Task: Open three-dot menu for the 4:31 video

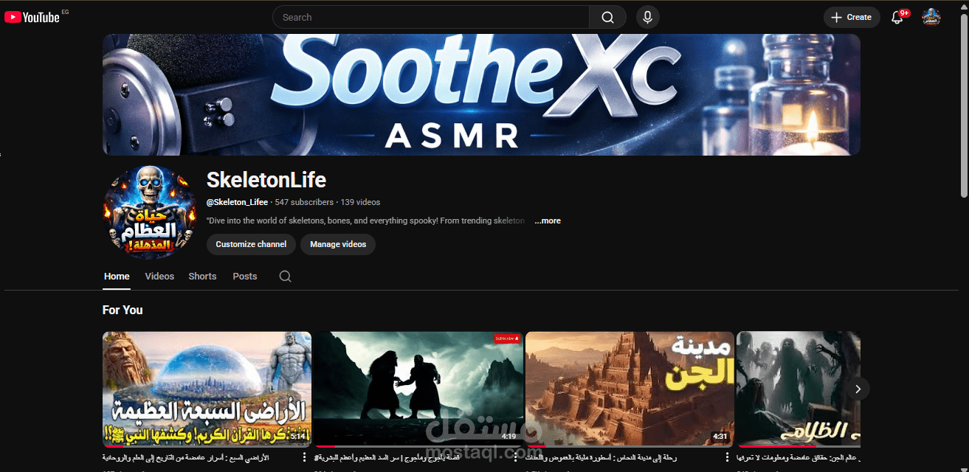Action: pyautogui.click(x=727, y=458)
